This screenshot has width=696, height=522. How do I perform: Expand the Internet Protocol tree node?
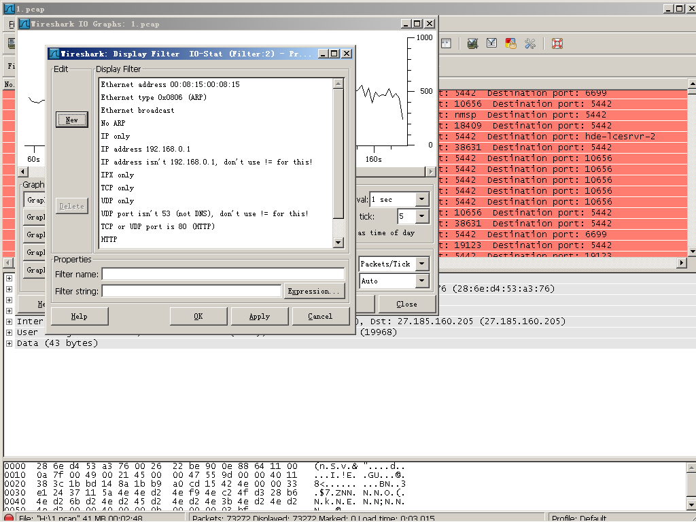coord(9,321)
